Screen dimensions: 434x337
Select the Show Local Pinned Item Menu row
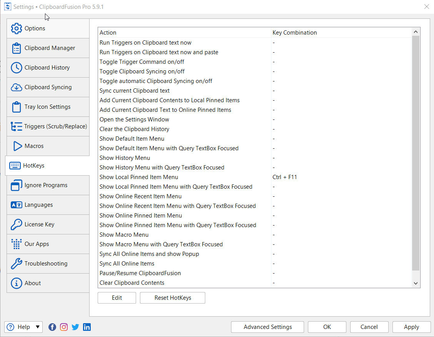click(x=139, y=177)
